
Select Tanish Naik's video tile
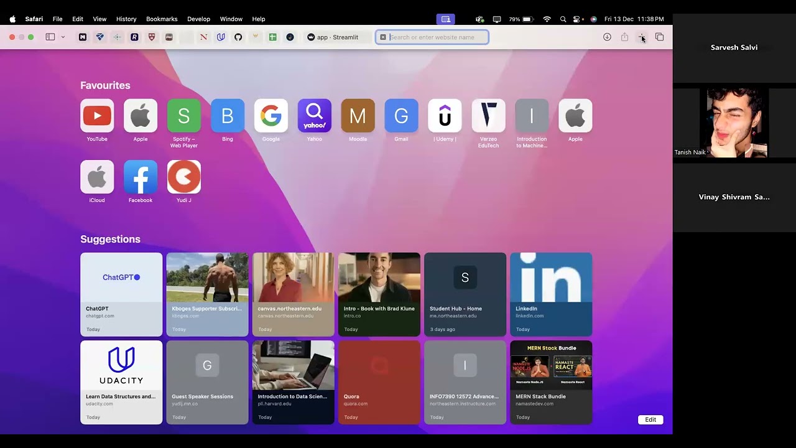[734, 123]
